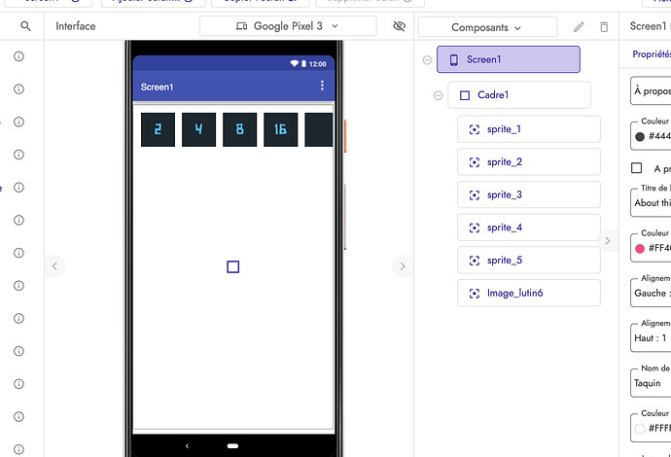This screenshot has height=457, width=671.
Task: Click the About thi title input field
Action: click(651, 203)
